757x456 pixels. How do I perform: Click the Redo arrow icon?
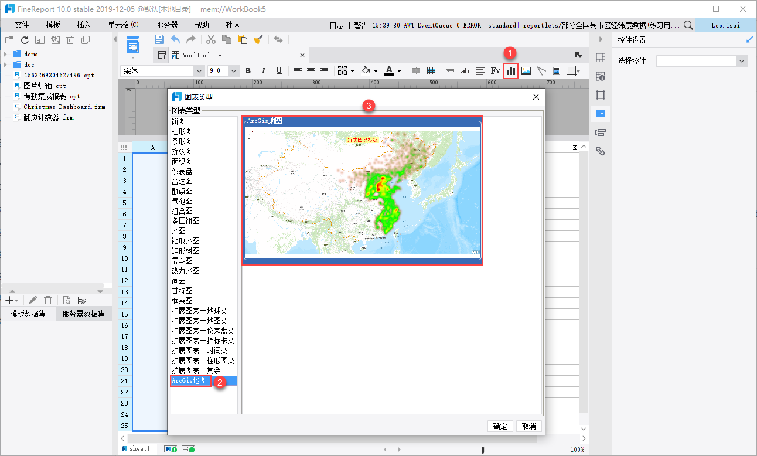[x=191, y=39]
